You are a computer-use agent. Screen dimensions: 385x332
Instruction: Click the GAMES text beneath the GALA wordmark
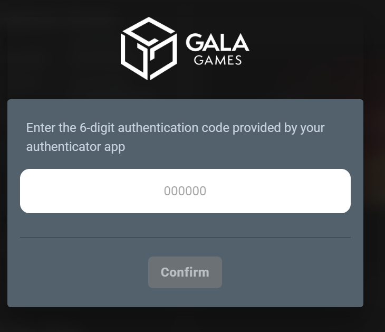click(x=218, y=60)
